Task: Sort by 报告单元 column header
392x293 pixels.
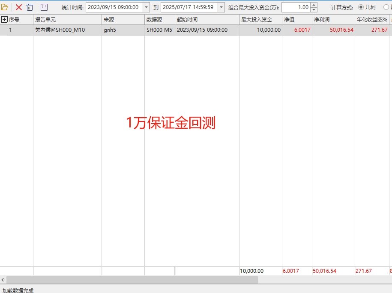Action: click(x=68, y=20)
